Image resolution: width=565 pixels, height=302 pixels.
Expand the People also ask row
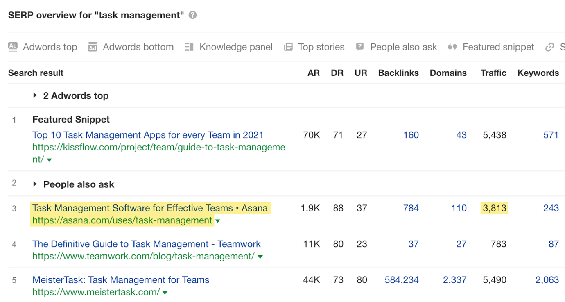pyautogui.click(x=35, y=184)
